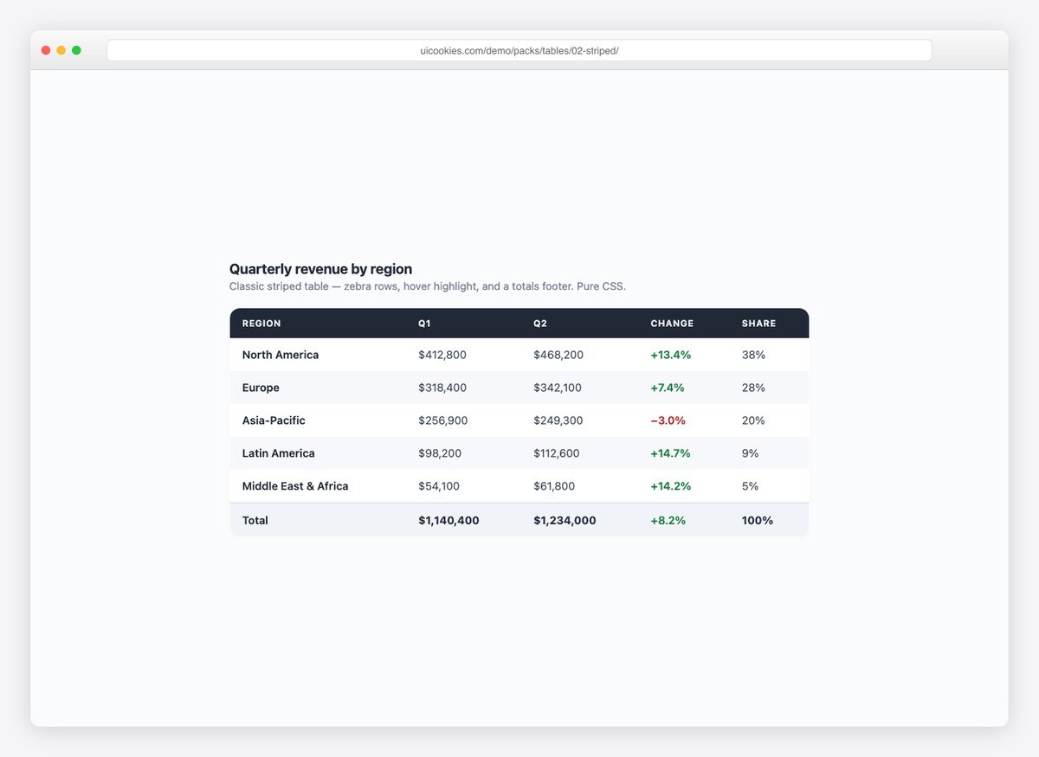Click the $1,234,000 total cell
The image size is (1039, 757).
565,521
